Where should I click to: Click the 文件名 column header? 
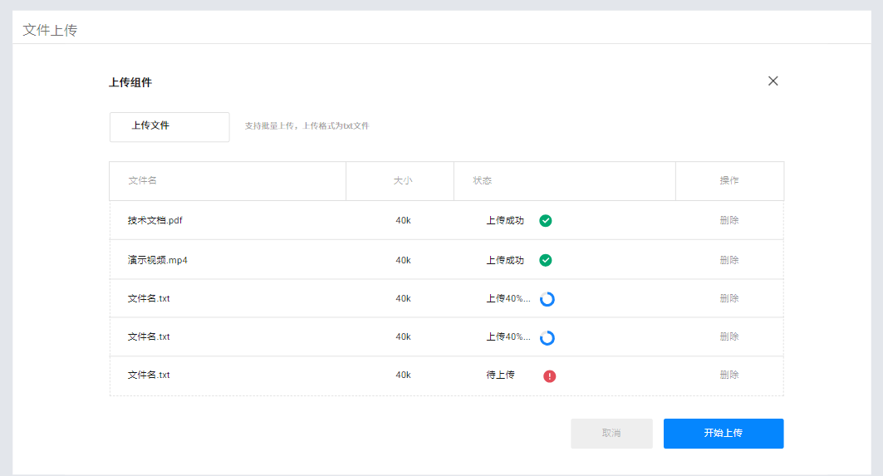point(143,181)
